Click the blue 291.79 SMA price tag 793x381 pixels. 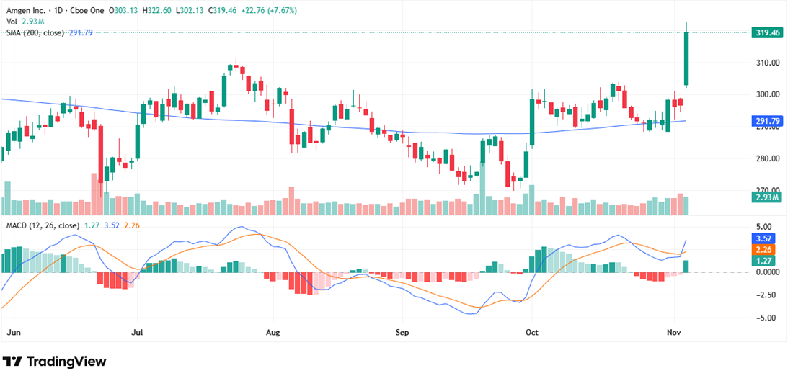click(x=766, y=121)
